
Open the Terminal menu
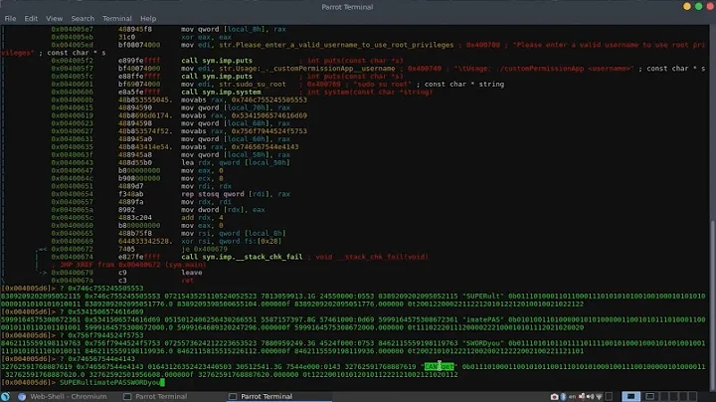coord(117,19)
